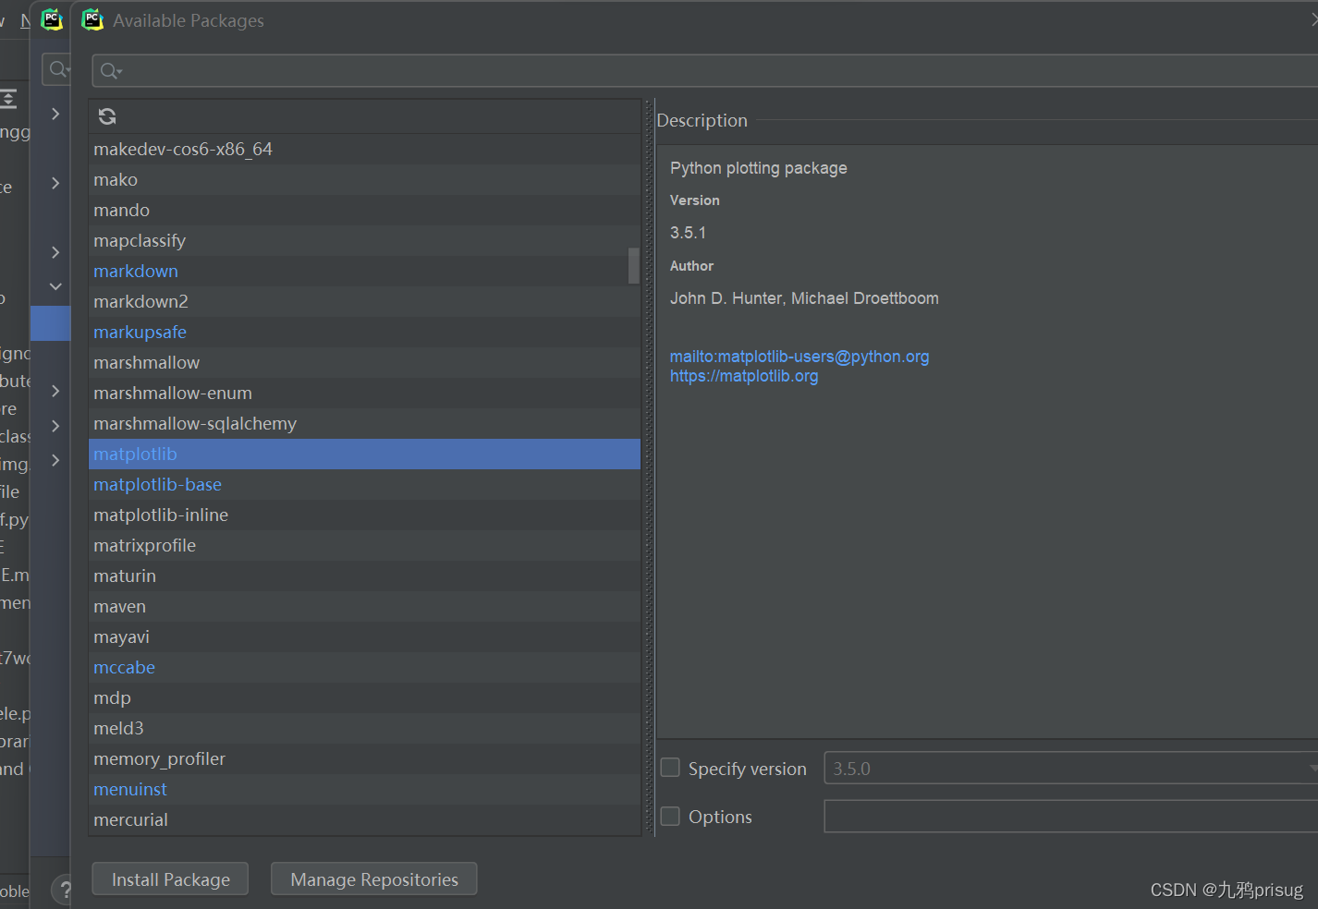The image size is (1318, 909).
Task: Expand the settings chevron beside marshmallow-enum row
Action: point(55,391)
